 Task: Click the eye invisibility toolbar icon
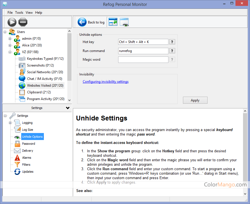pos(124,22)
